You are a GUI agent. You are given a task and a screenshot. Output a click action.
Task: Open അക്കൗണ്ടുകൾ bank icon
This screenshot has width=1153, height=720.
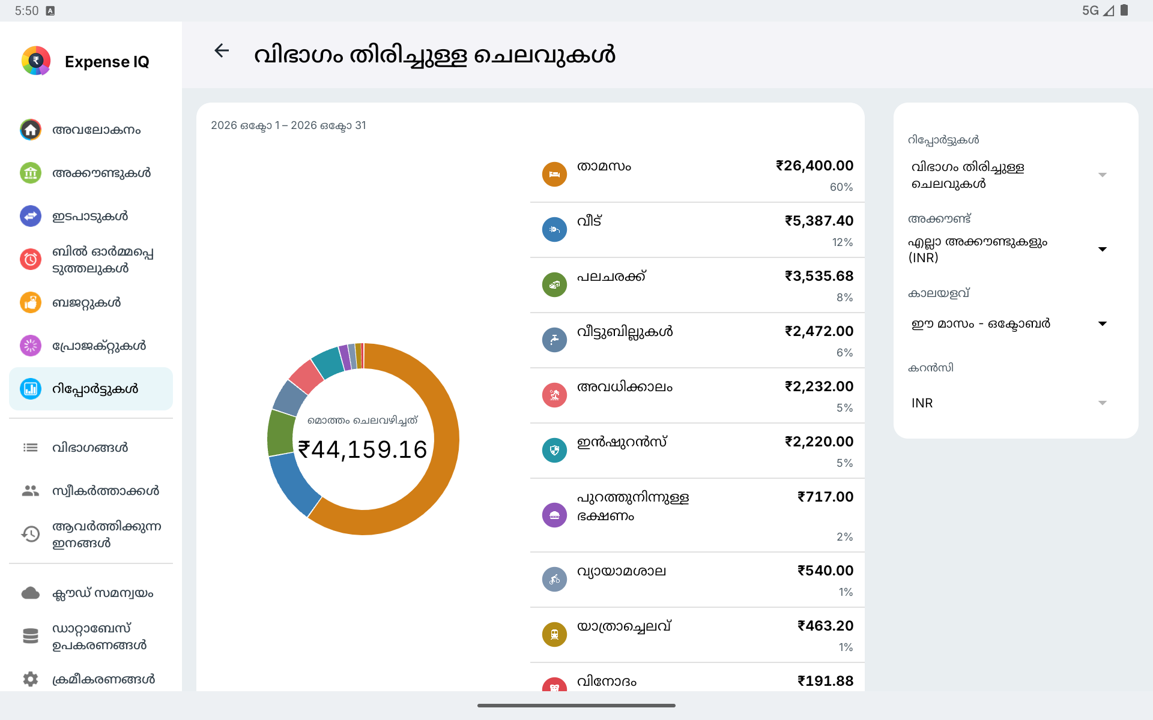click(x=31, y=173)
